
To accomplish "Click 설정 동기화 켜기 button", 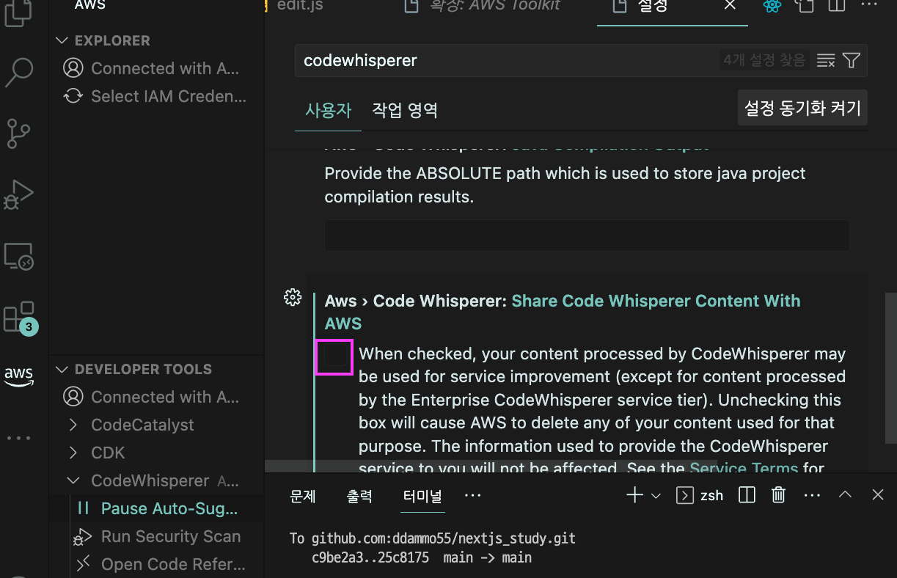I will click(x=802, y=109).
